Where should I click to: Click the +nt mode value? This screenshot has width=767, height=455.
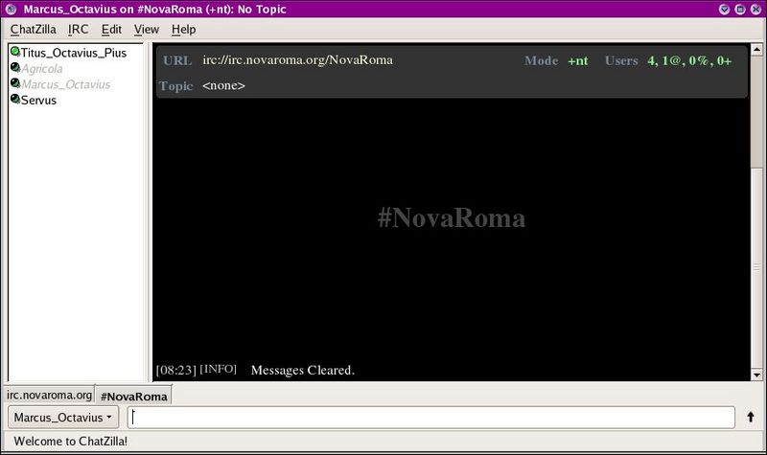pyautogui.click(x=578, y=60)
